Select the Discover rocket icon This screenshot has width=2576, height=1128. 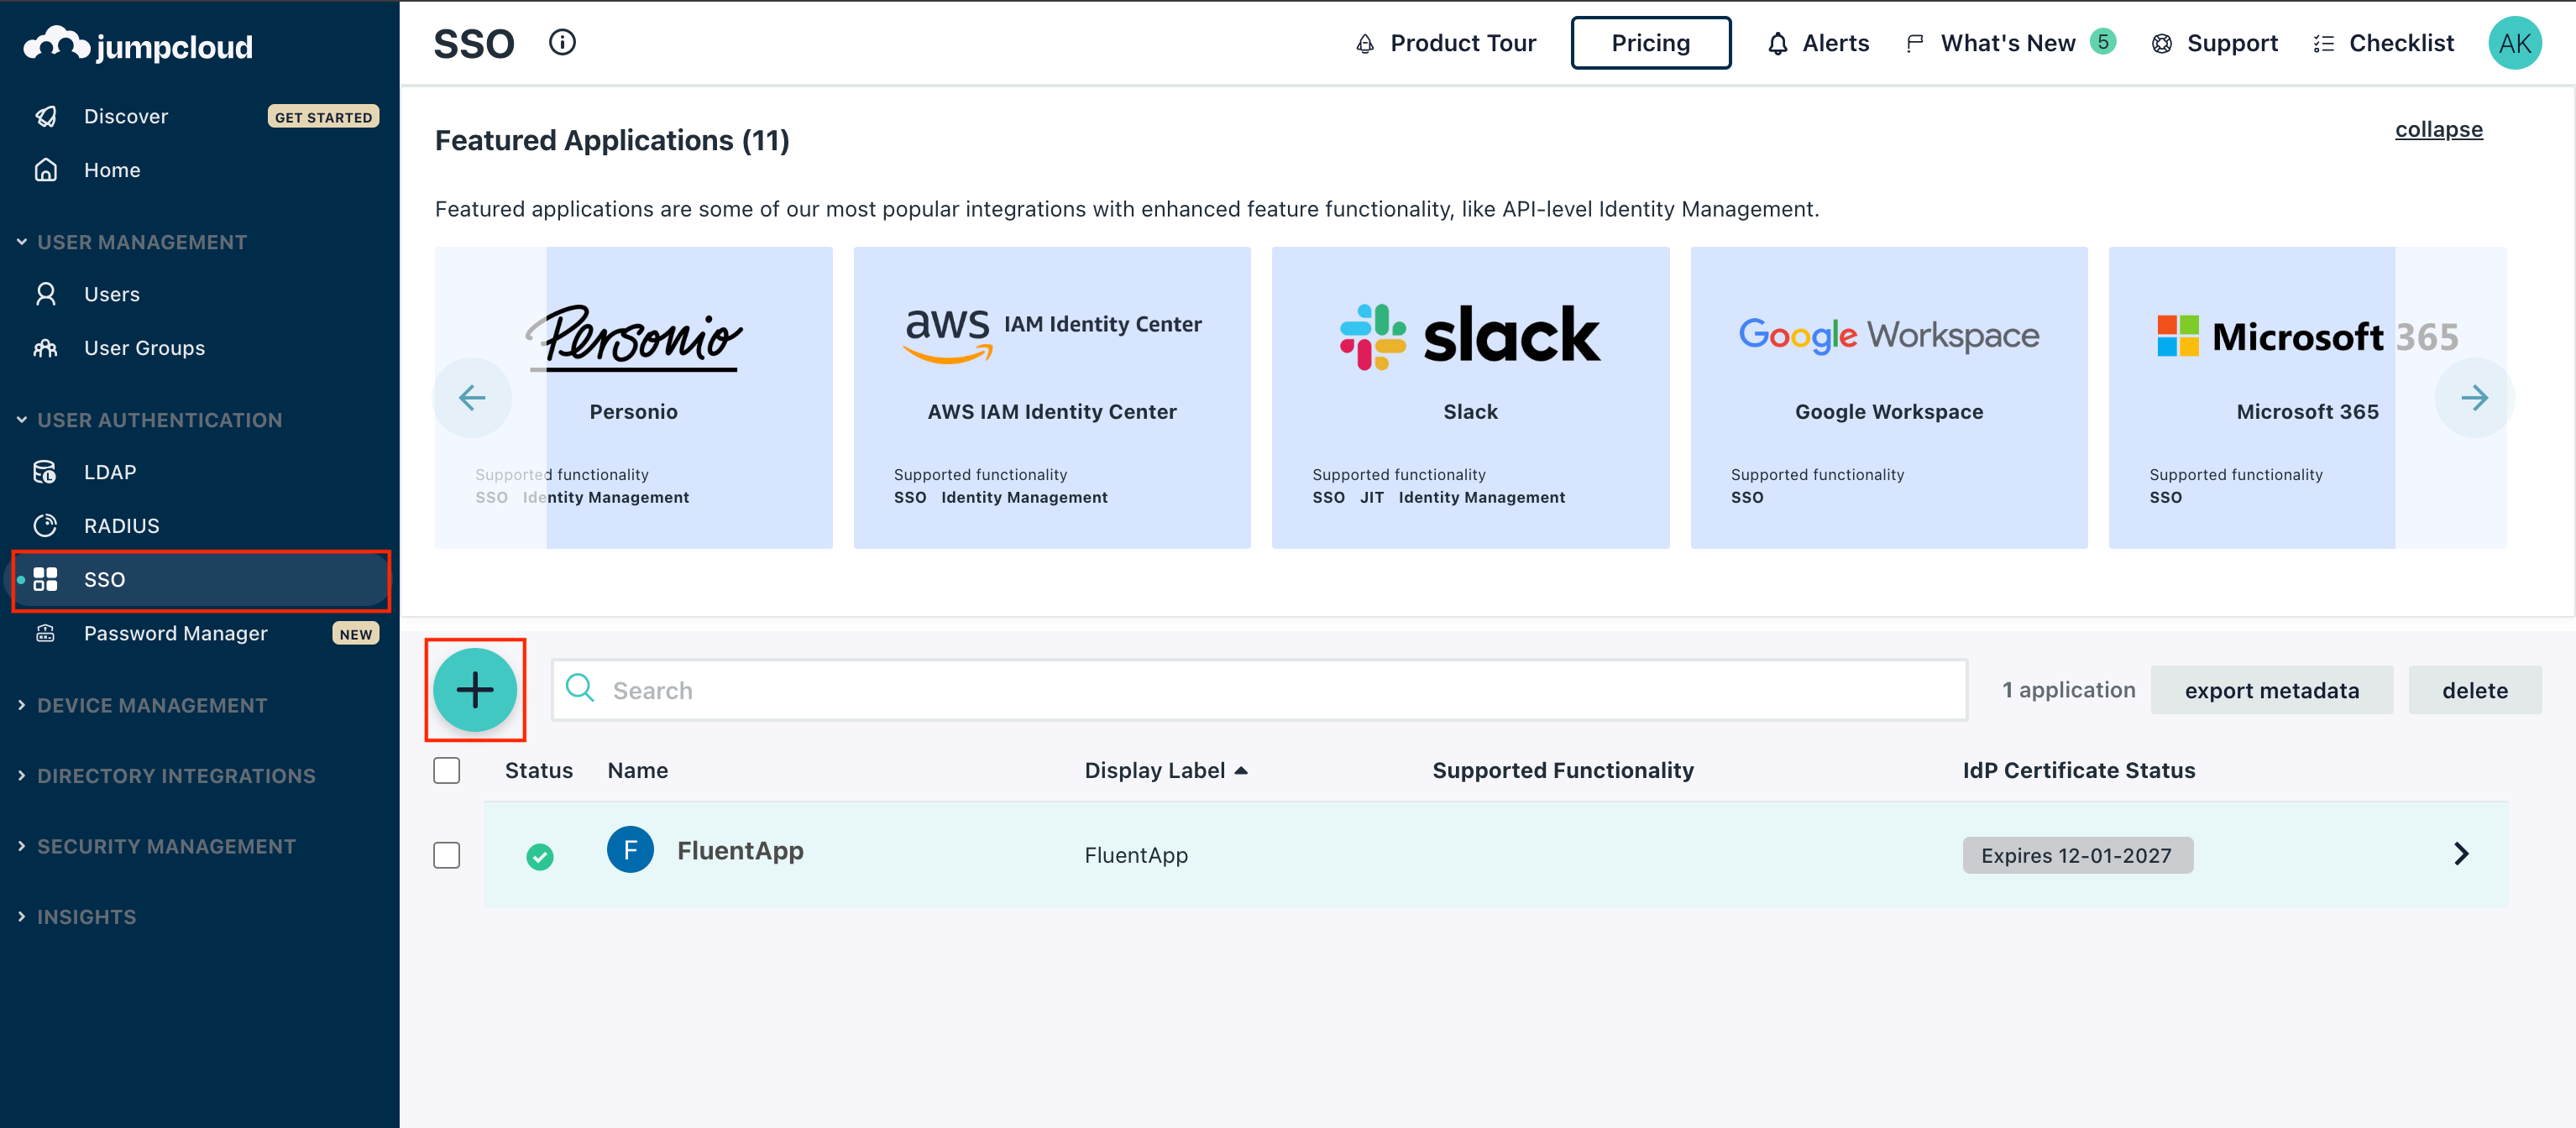[x=46, y=116]
